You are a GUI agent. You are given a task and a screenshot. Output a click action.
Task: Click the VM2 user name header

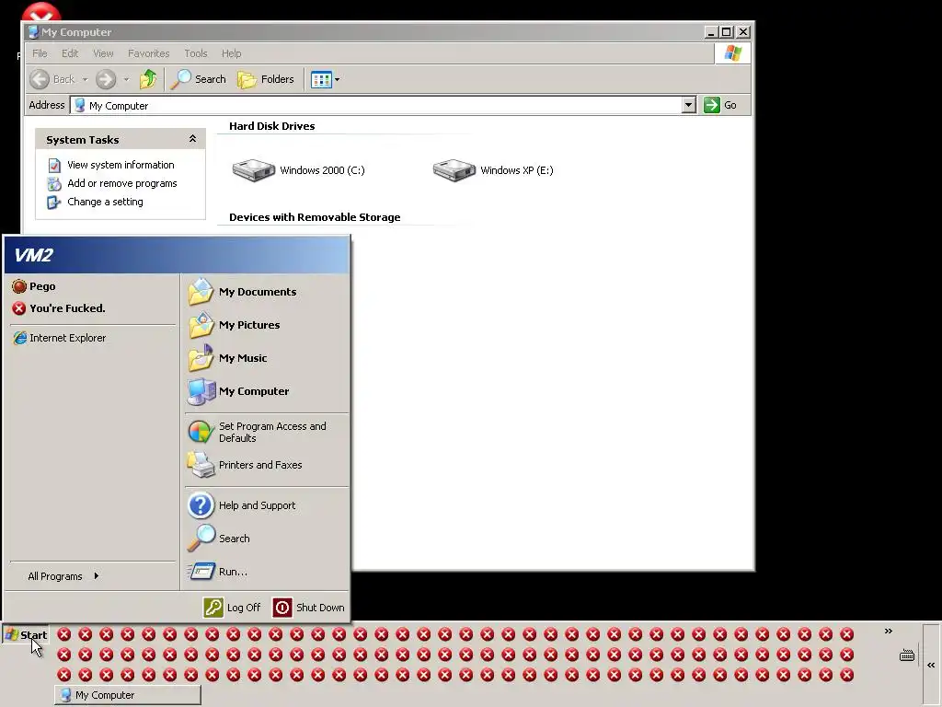pos(34,256)
